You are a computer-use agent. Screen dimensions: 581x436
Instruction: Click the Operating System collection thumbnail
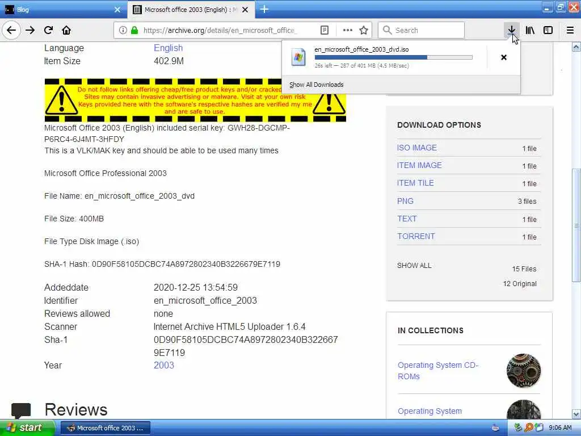(523, 409)
